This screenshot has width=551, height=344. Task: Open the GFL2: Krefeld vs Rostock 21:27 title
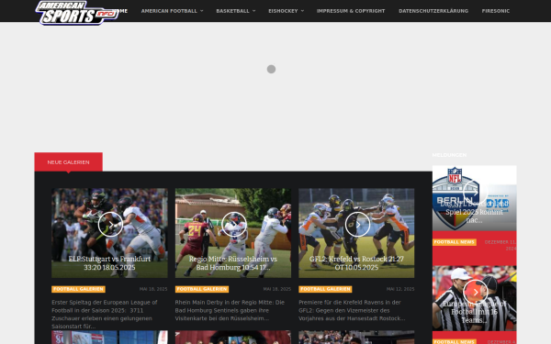coord(356,263)
